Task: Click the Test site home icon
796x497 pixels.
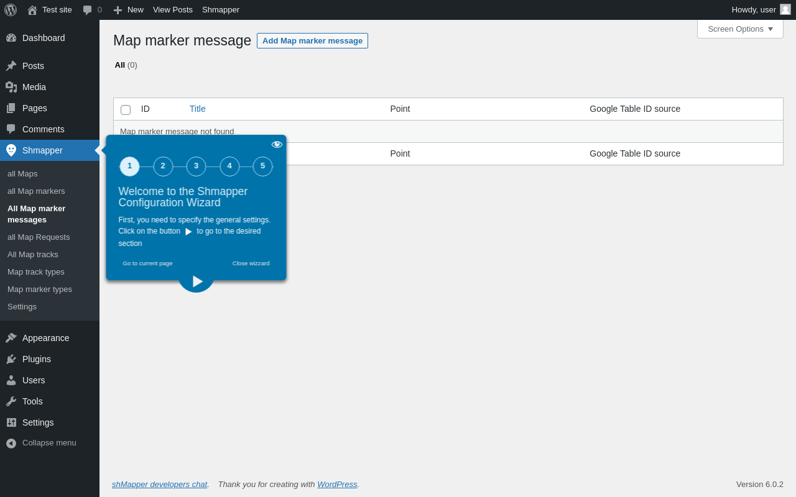Action: point(32,10)
